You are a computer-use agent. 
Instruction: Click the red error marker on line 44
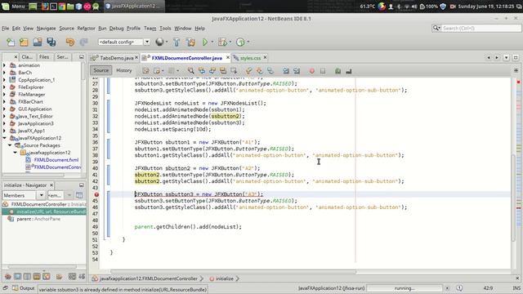[x=96, y=194]
